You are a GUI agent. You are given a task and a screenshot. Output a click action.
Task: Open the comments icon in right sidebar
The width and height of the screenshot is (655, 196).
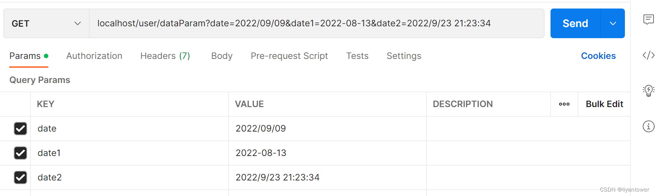648,19
